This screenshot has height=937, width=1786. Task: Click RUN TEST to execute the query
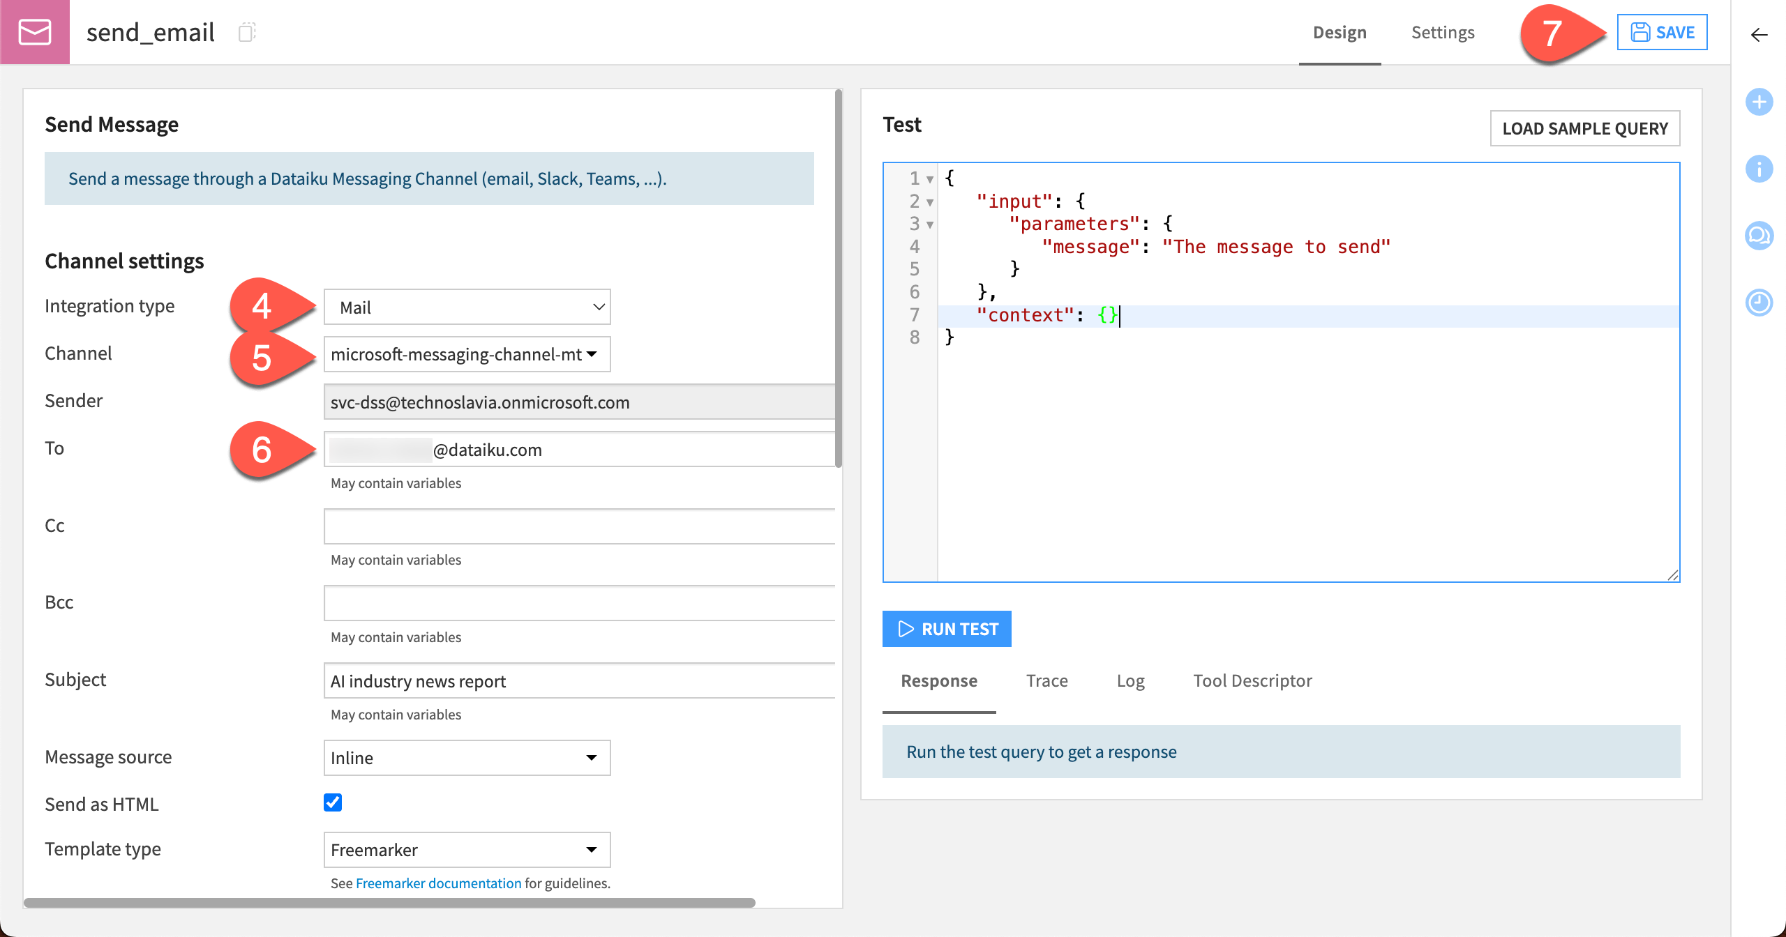(947, 628)
